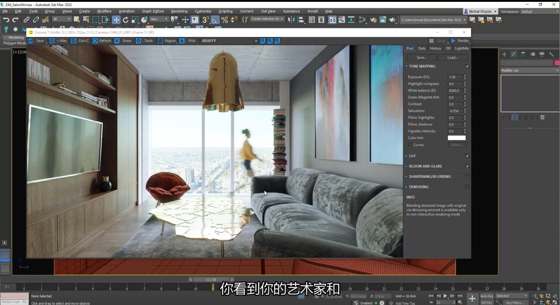Open the Rendering menu

pos(179,11)
